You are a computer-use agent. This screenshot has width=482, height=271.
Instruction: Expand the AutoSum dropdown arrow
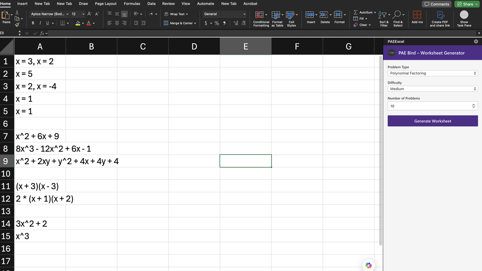click(x=375, y=12)
